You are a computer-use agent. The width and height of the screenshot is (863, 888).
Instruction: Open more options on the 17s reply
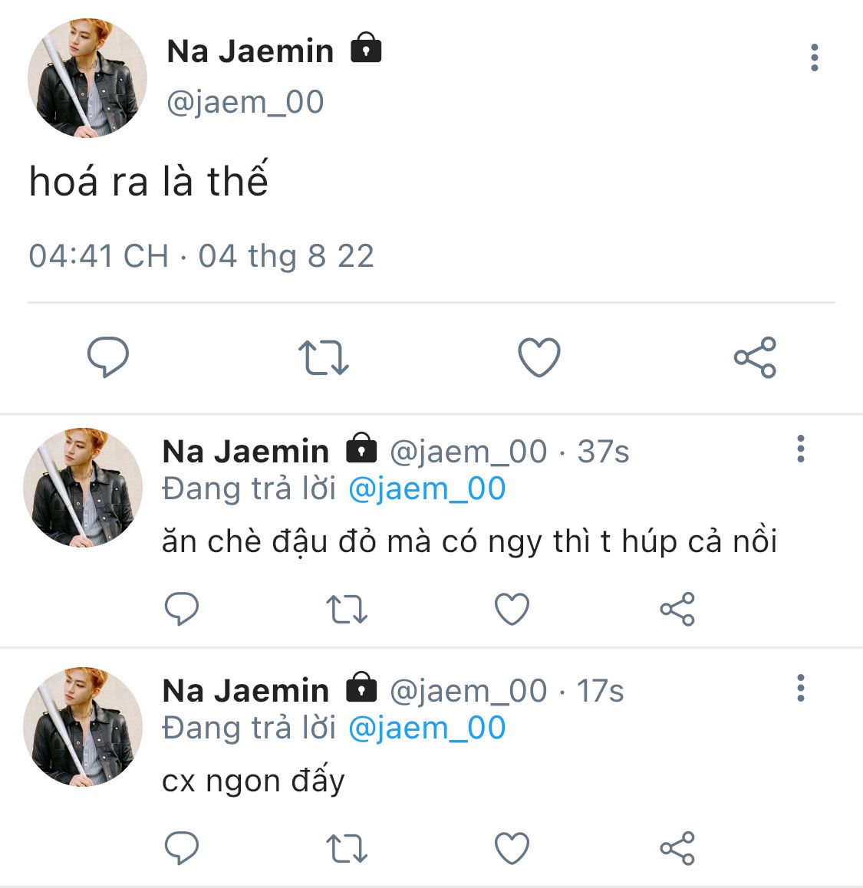800,688
